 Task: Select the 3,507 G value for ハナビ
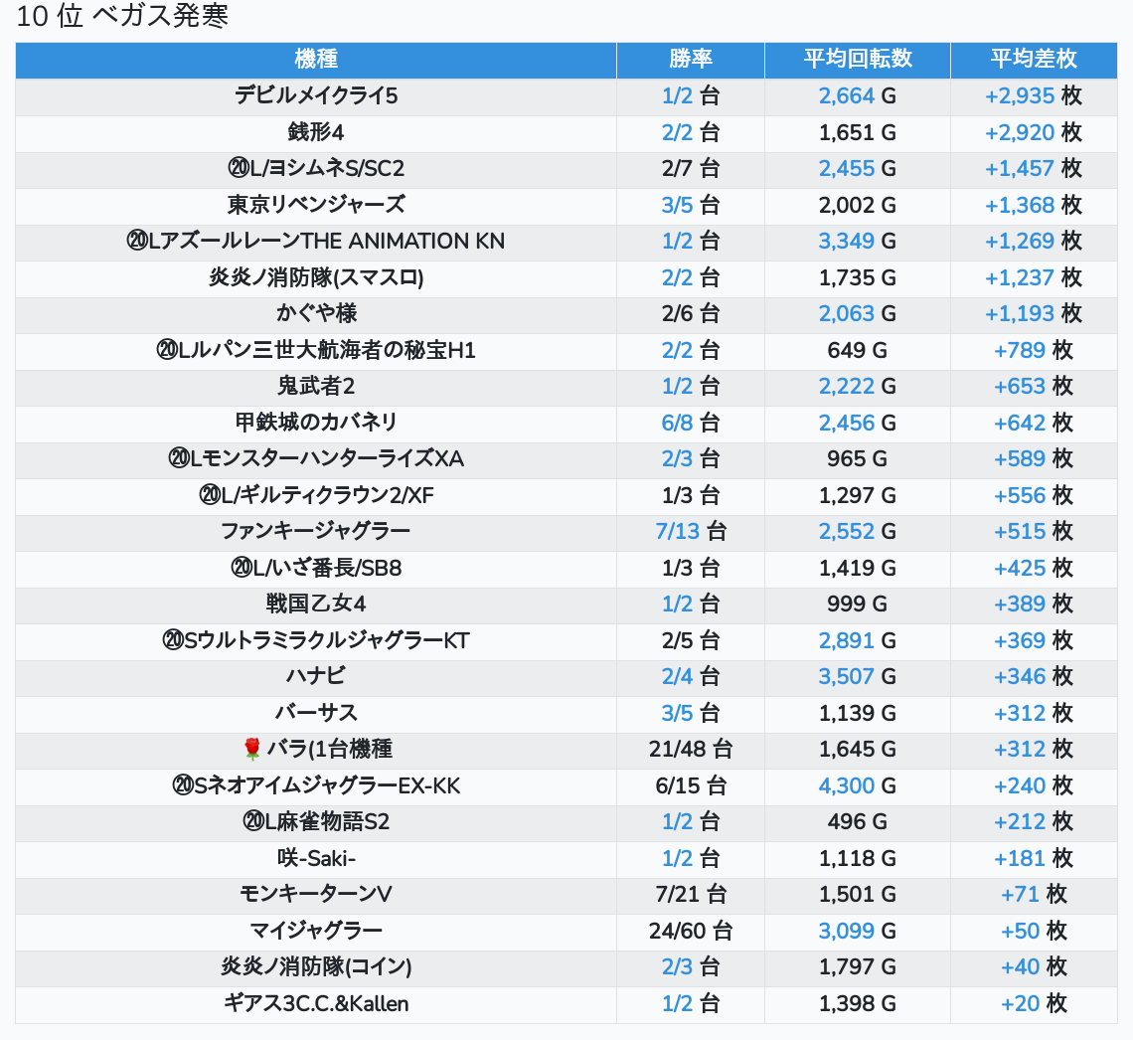tap(847, 677)
